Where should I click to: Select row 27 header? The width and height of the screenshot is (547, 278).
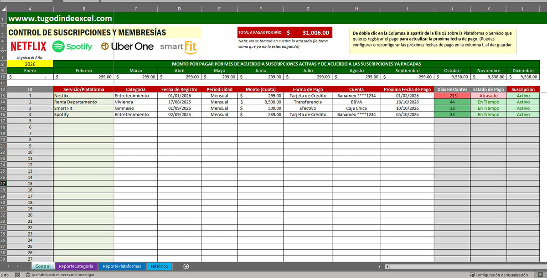pos(3,183)
